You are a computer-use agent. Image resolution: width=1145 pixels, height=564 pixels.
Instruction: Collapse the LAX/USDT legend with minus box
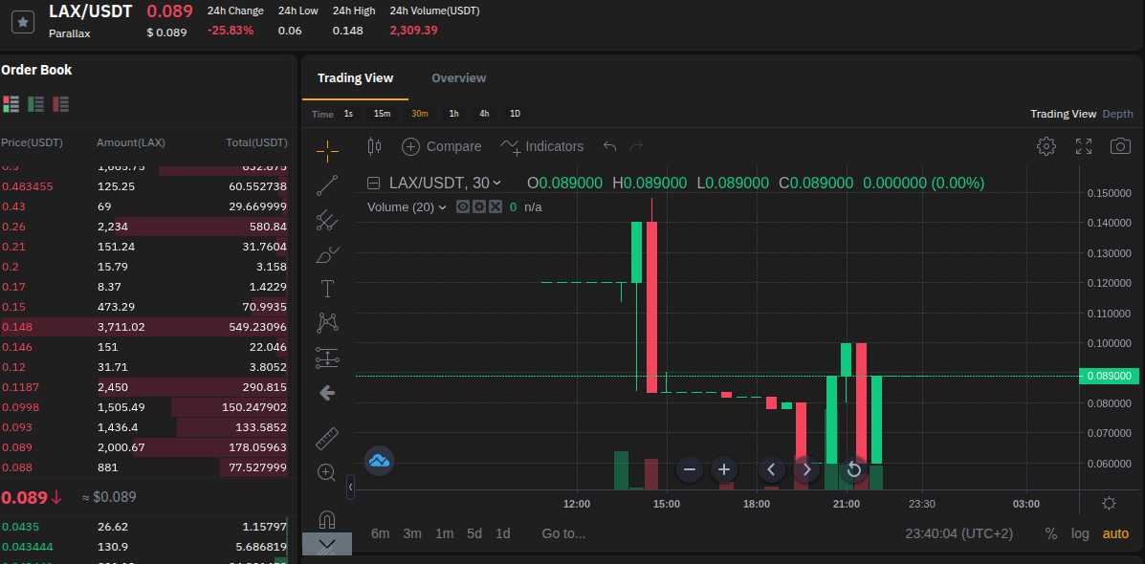(x=373, y=184)
